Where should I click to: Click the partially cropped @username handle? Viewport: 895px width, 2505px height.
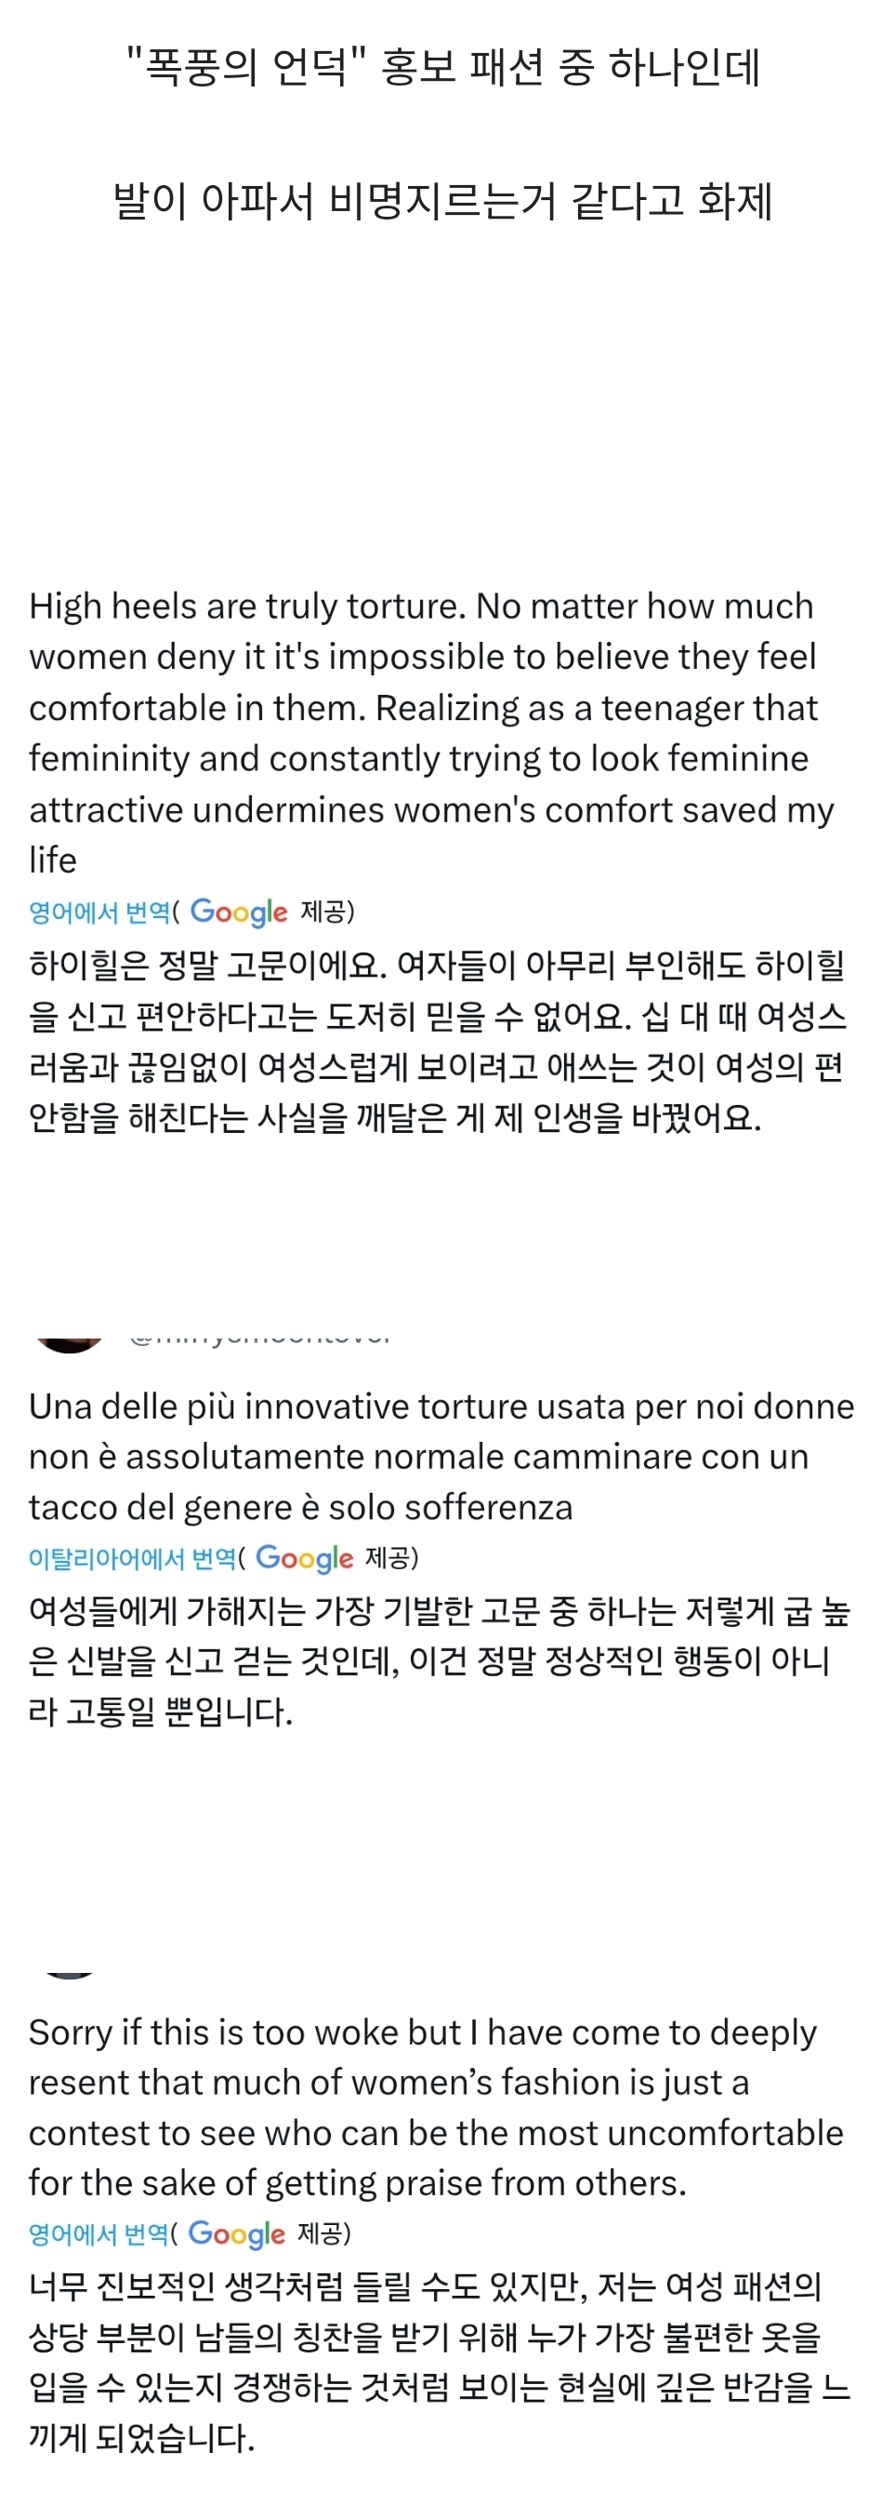pyautogui.click(x=260, y=1338)
